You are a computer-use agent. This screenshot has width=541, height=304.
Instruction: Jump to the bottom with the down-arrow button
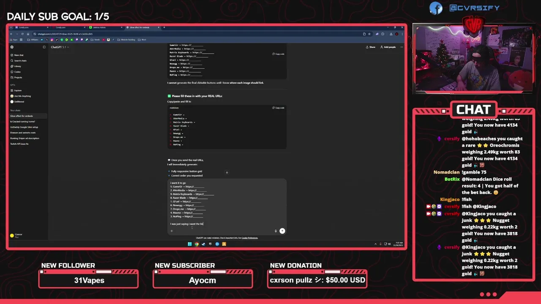(x=227, y=172)
